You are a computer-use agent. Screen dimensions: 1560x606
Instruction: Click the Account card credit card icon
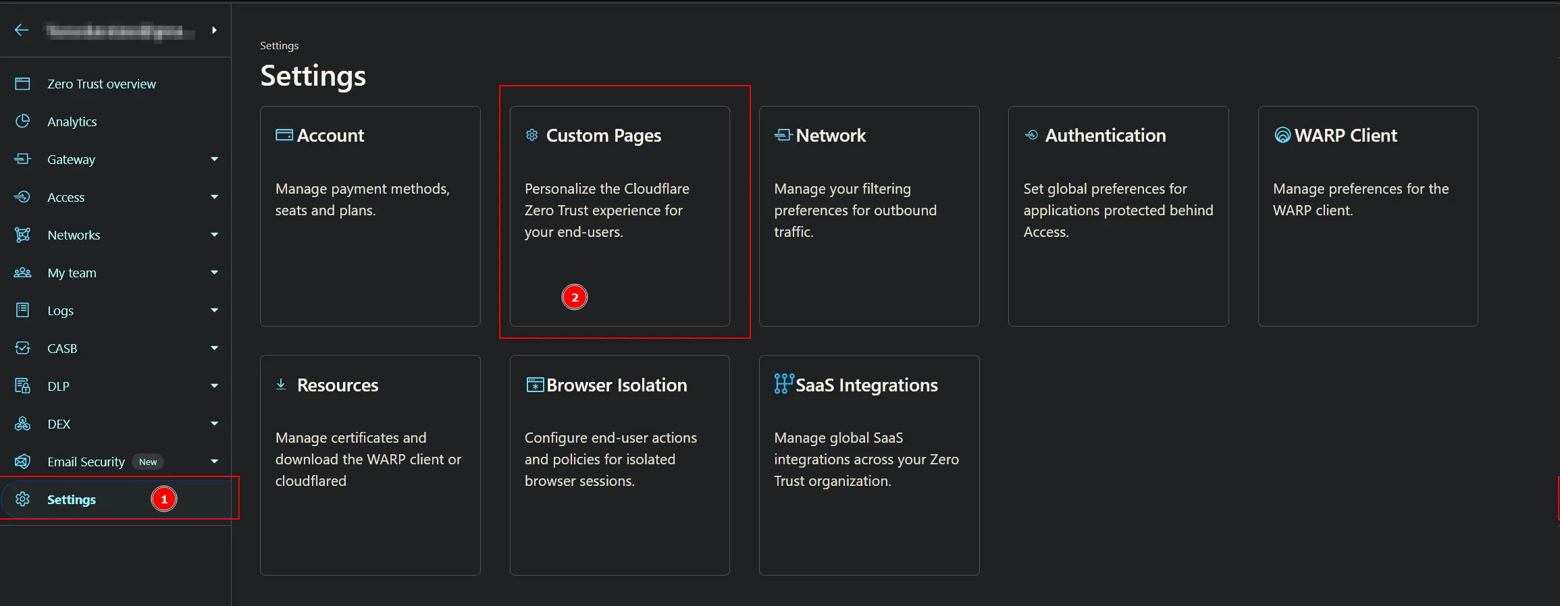(284, 135)
